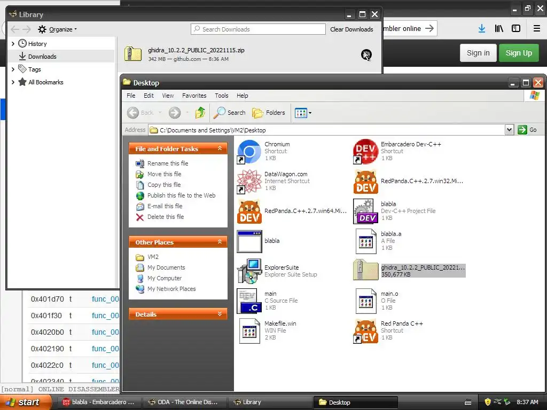
Task: Select the DataWagon.com internet shortcut icon
Action: pyautogui.click(x=249, y=182)
